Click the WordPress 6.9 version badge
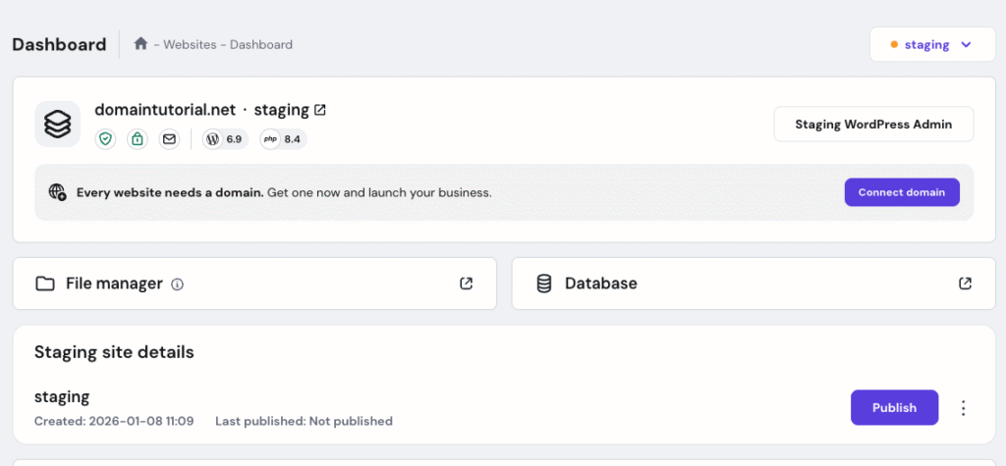Screen dimensions: 1006x466 pyautogui.click(x=225, y=139)
